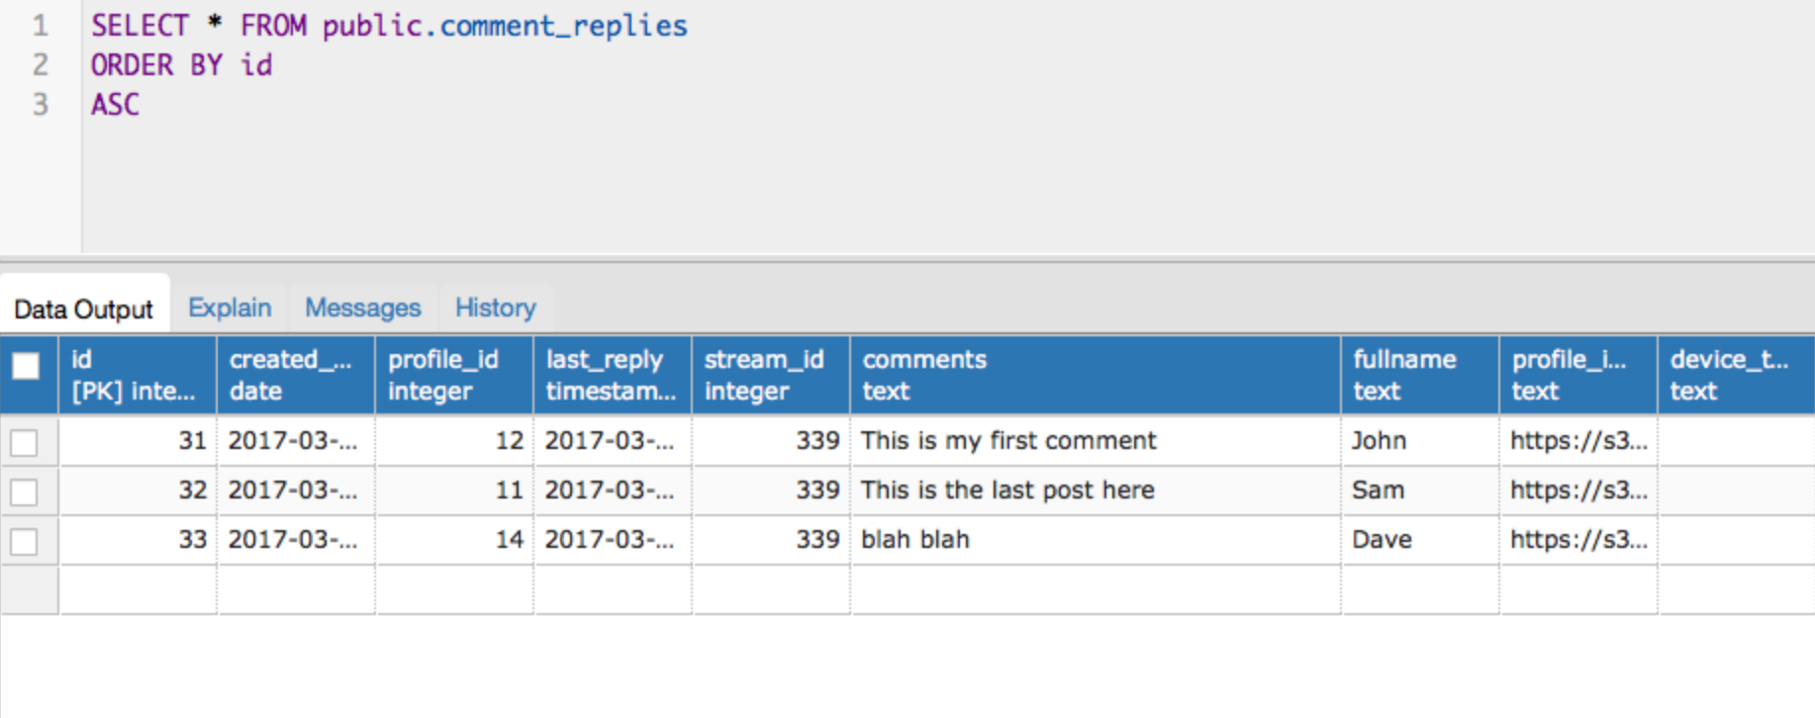The height and width of the screenshot is (718, 1815).
Task: Click the fullname column header
Action: pyautogui.click(x=1420, y=375)
